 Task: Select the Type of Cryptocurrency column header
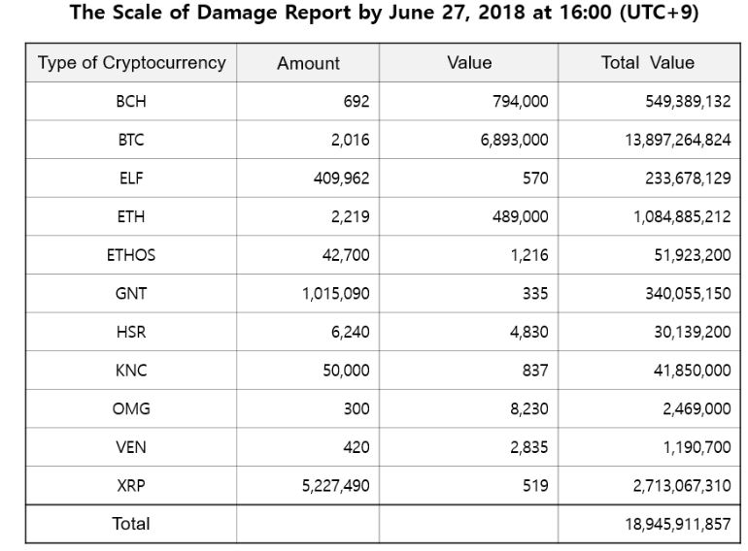(x=131, y=63)
